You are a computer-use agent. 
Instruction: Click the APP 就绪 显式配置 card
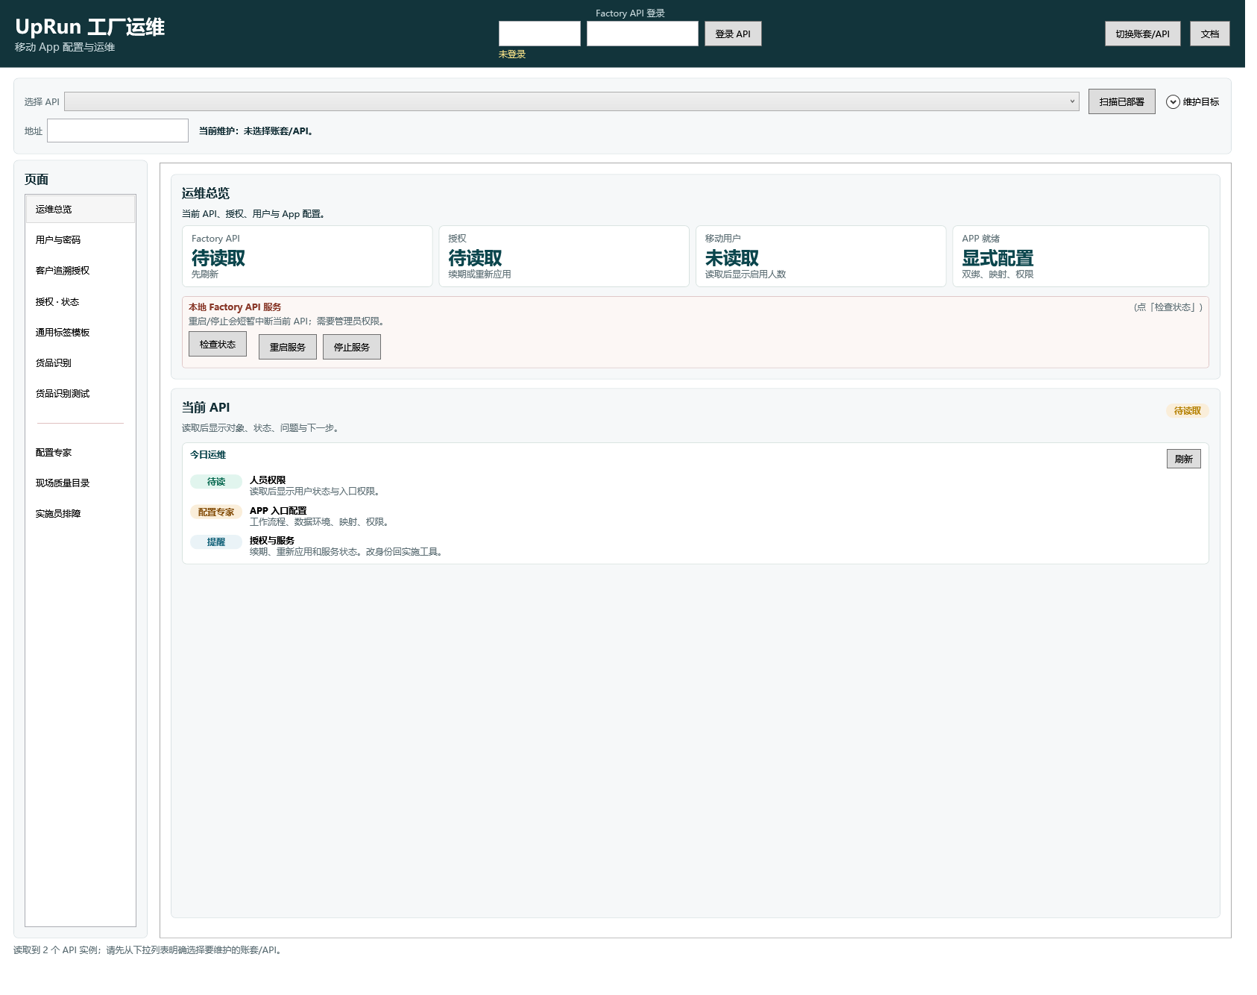[1080, 256]
